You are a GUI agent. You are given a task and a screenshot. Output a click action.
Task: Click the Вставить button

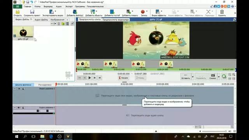186,77
